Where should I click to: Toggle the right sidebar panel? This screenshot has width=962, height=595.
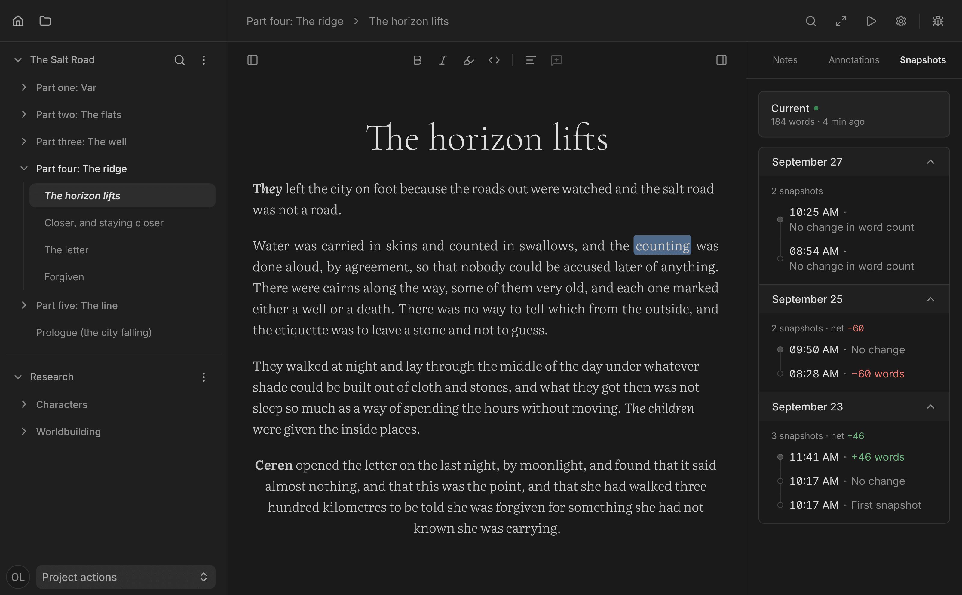coord(721,60)
